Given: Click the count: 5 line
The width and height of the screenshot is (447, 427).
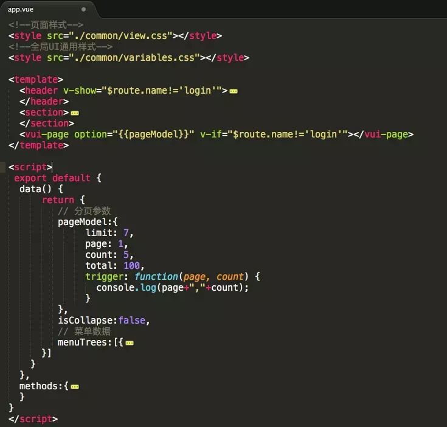Looking at the screenshot, I should pos(109,255).
